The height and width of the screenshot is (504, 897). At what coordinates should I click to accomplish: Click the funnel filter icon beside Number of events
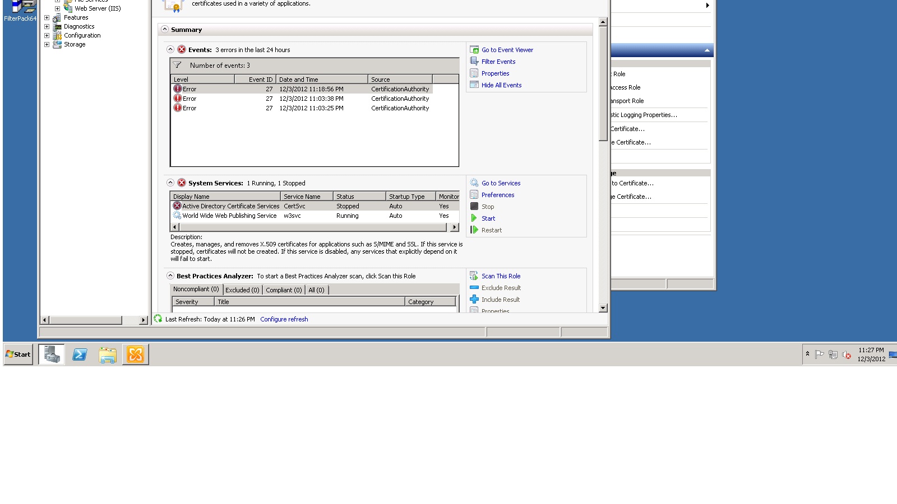click(x=177, y=66)
